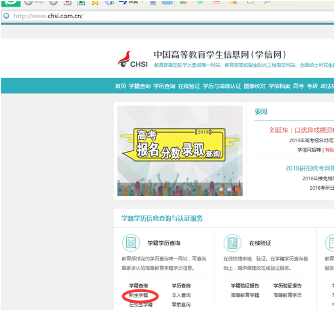Viewport: 335px width, 311px height.
Task: Click the 在线验证 circular document icon
Action: click(232, 243)
